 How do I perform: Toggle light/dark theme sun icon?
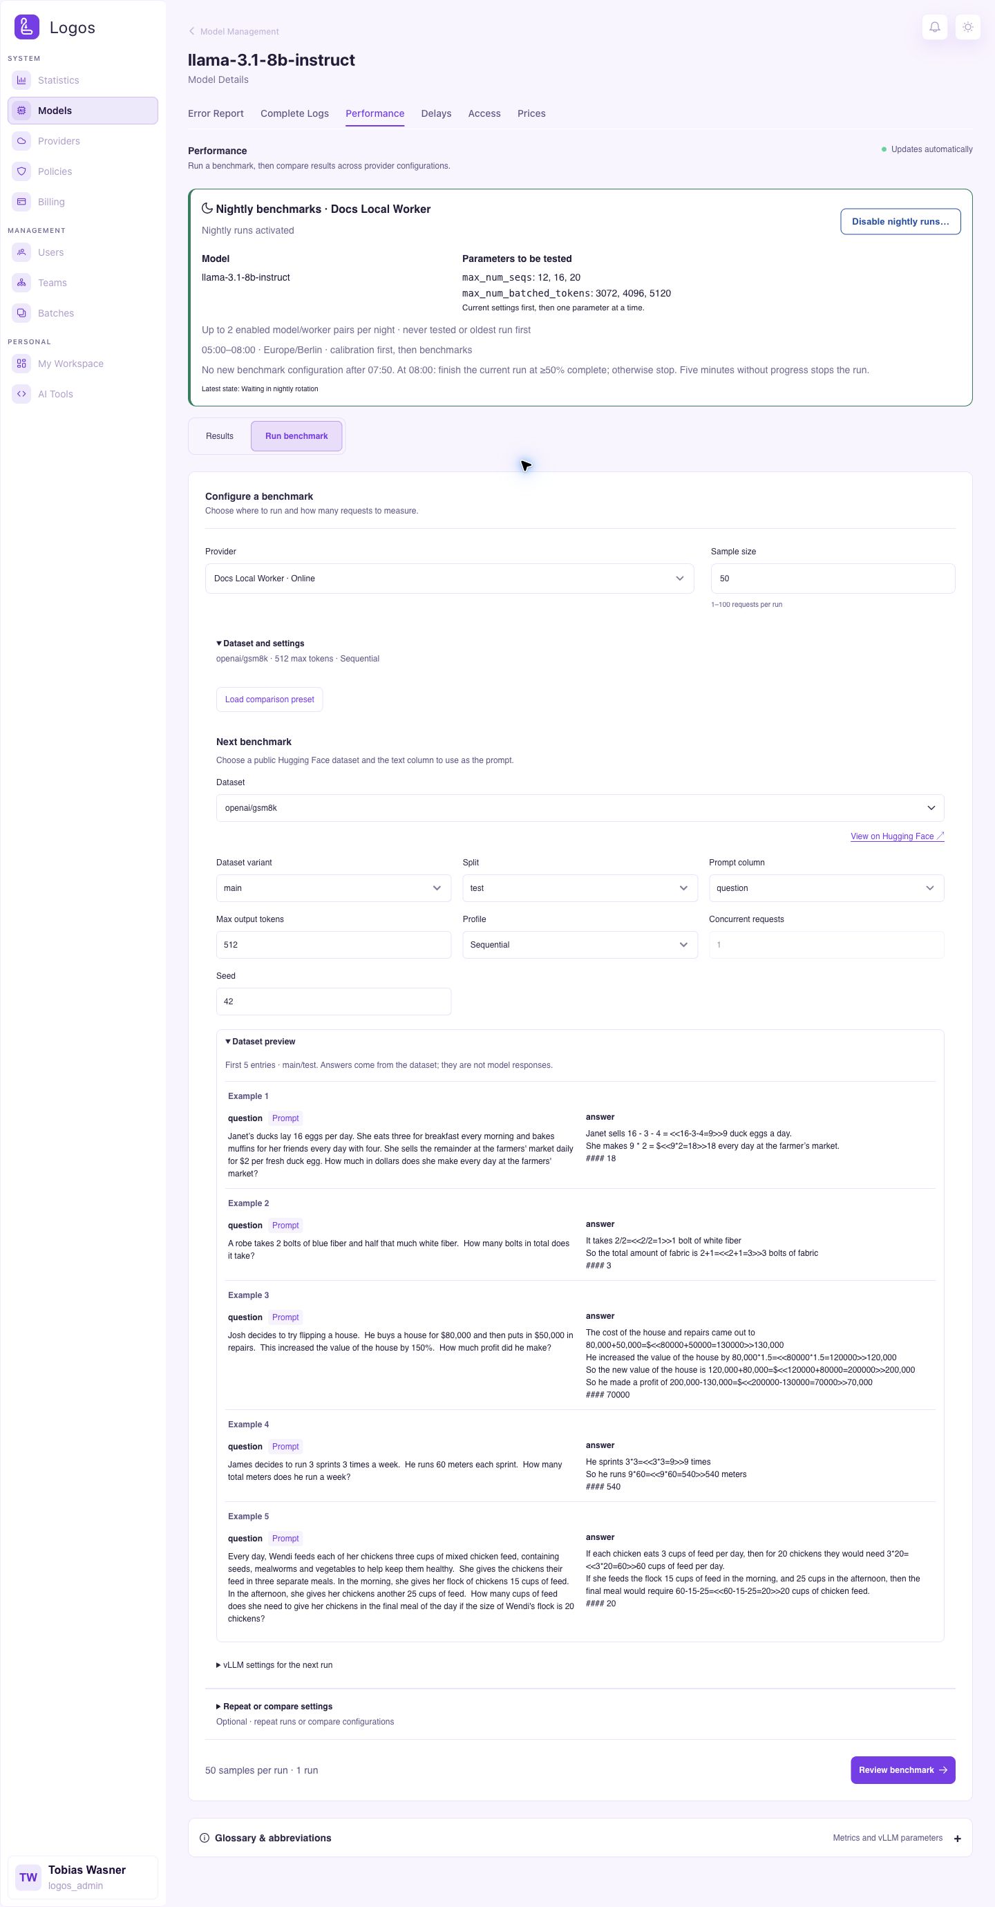click(x=967, y=28)
